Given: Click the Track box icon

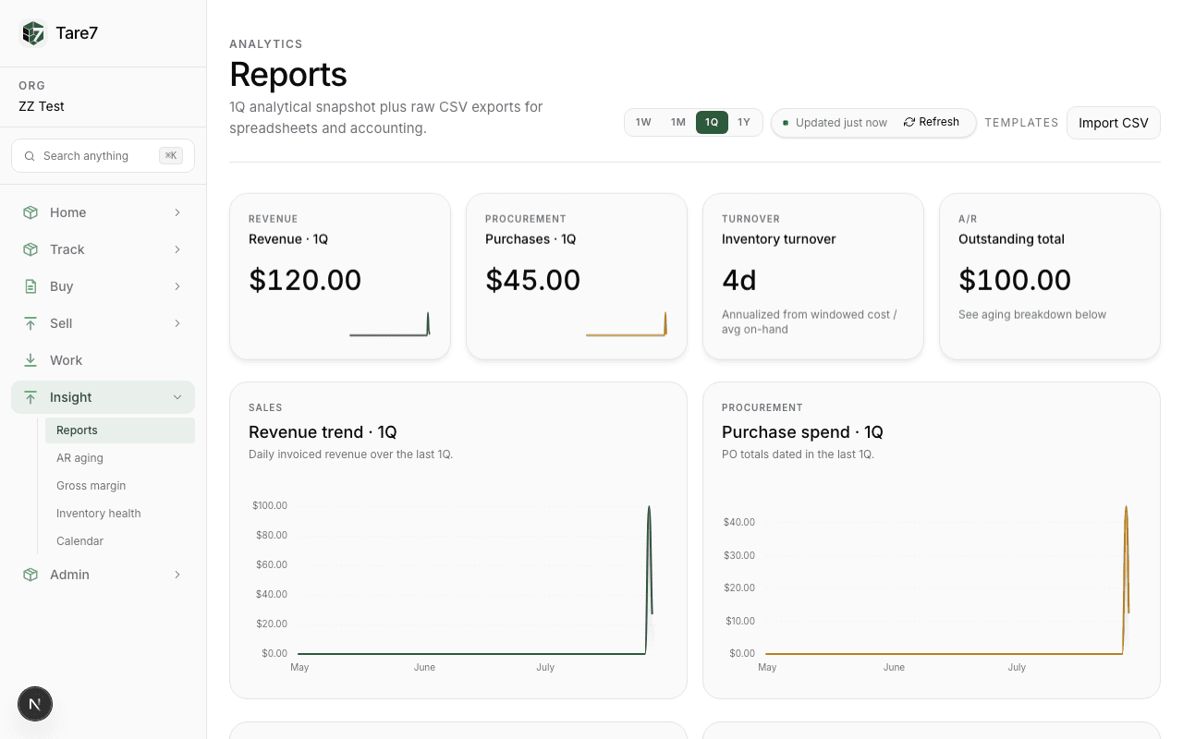Looking at the screenshot, I should tap(30, 249).
